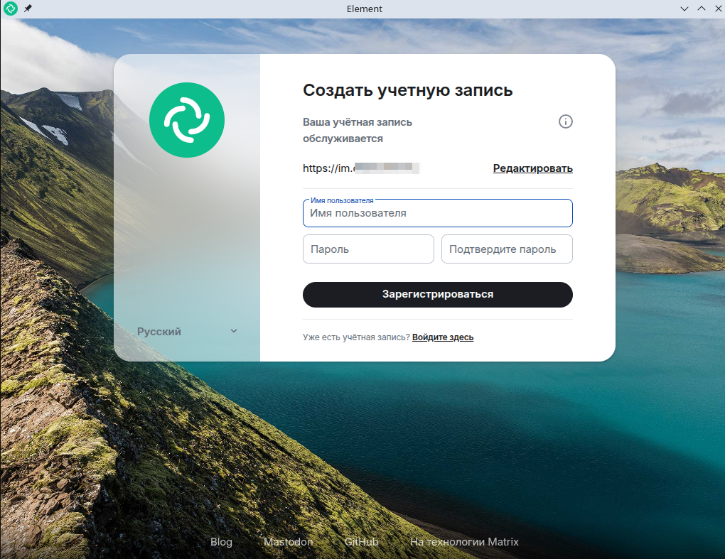Focus the Имя пользователя field

437,213
